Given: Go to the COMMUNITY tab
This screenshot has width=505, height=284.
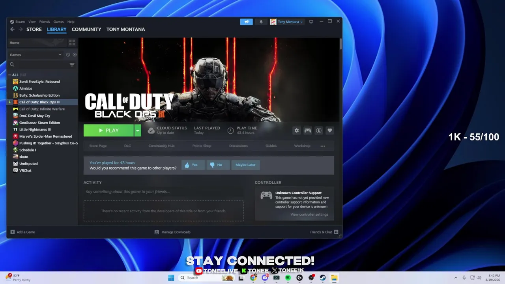Looking at the screenshot, I should (86, 30).
